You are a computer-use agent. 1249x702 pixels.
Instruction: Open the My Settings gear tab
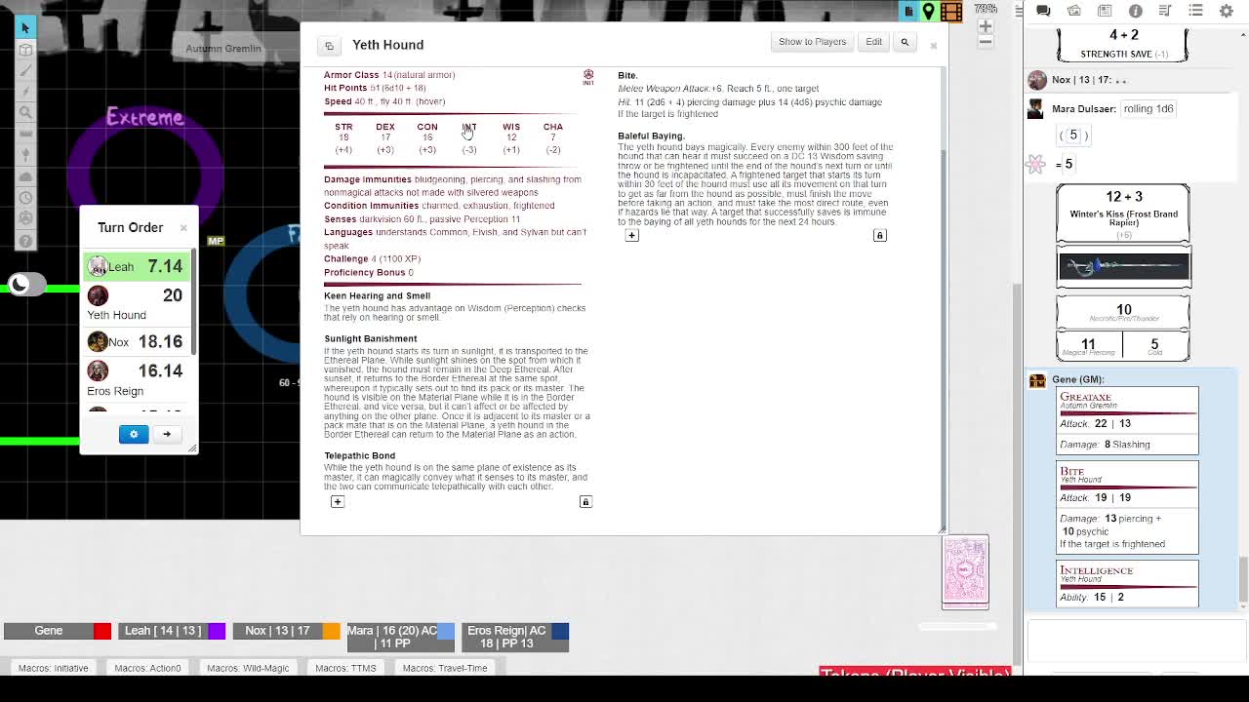pyautogui.click(x=1227, y=11)
